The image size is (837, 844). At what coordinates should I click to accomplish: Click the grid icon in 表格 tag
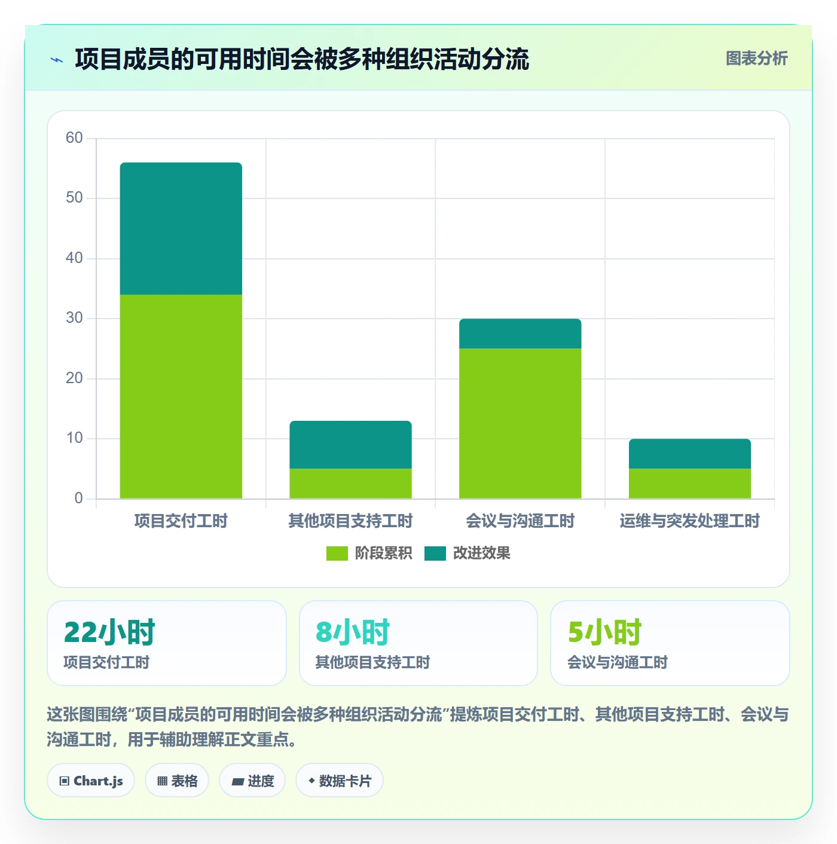[x=163, y=781]
